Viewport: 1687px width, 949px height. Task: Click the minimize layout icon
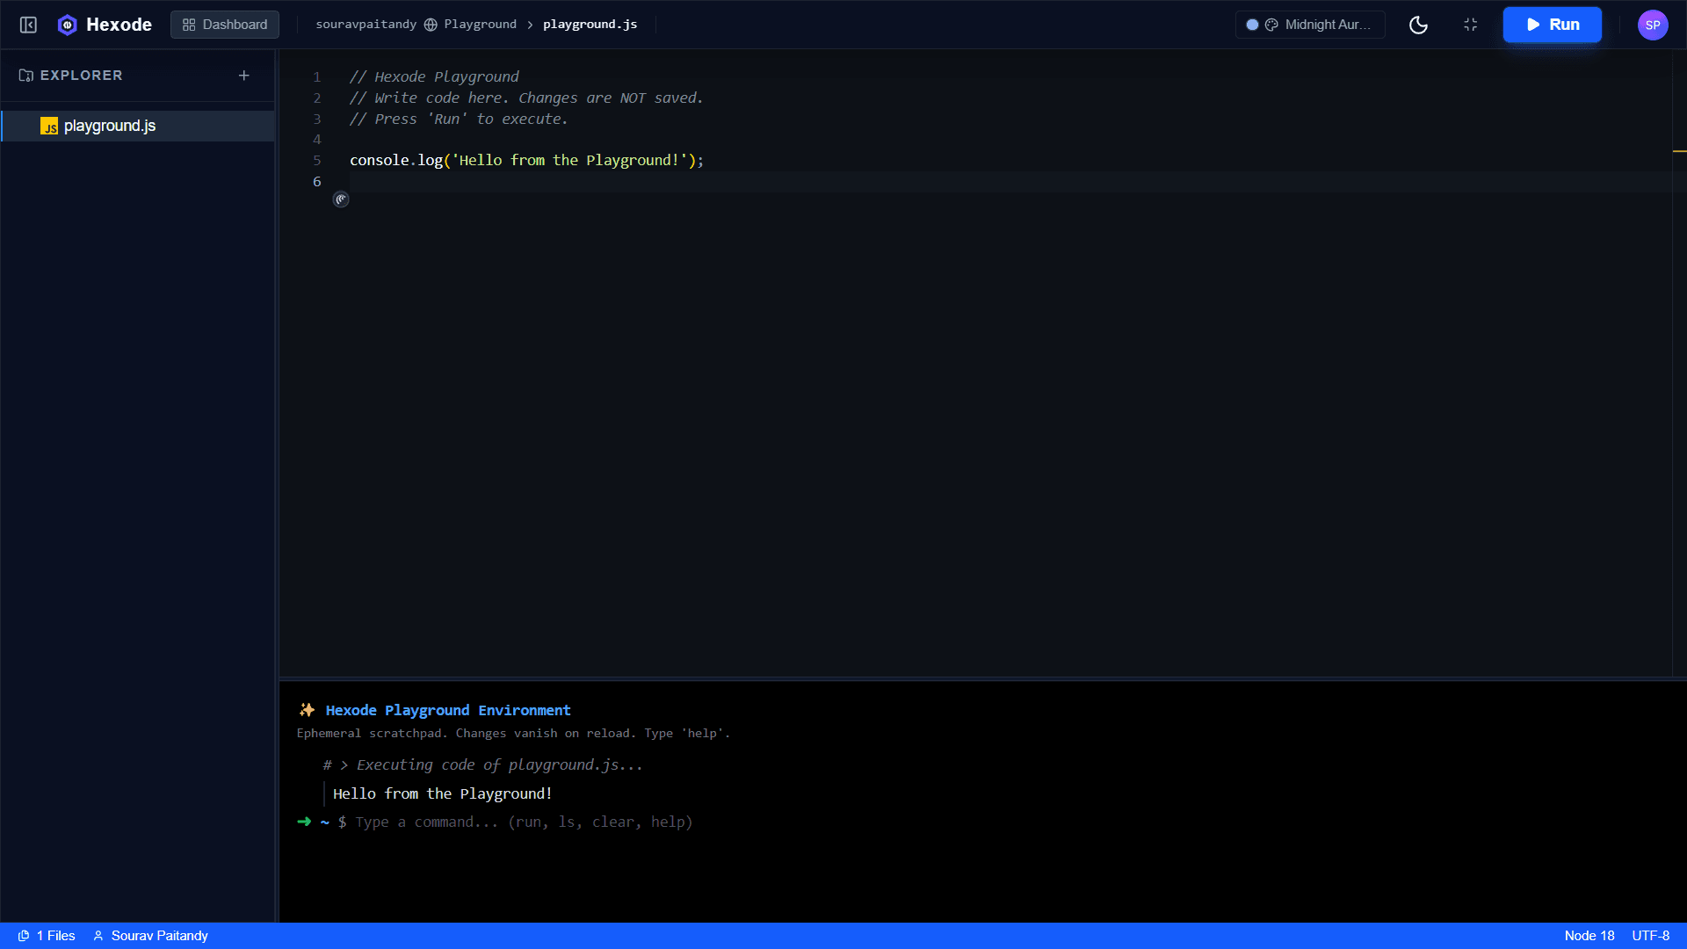[x=1470, y=25]
